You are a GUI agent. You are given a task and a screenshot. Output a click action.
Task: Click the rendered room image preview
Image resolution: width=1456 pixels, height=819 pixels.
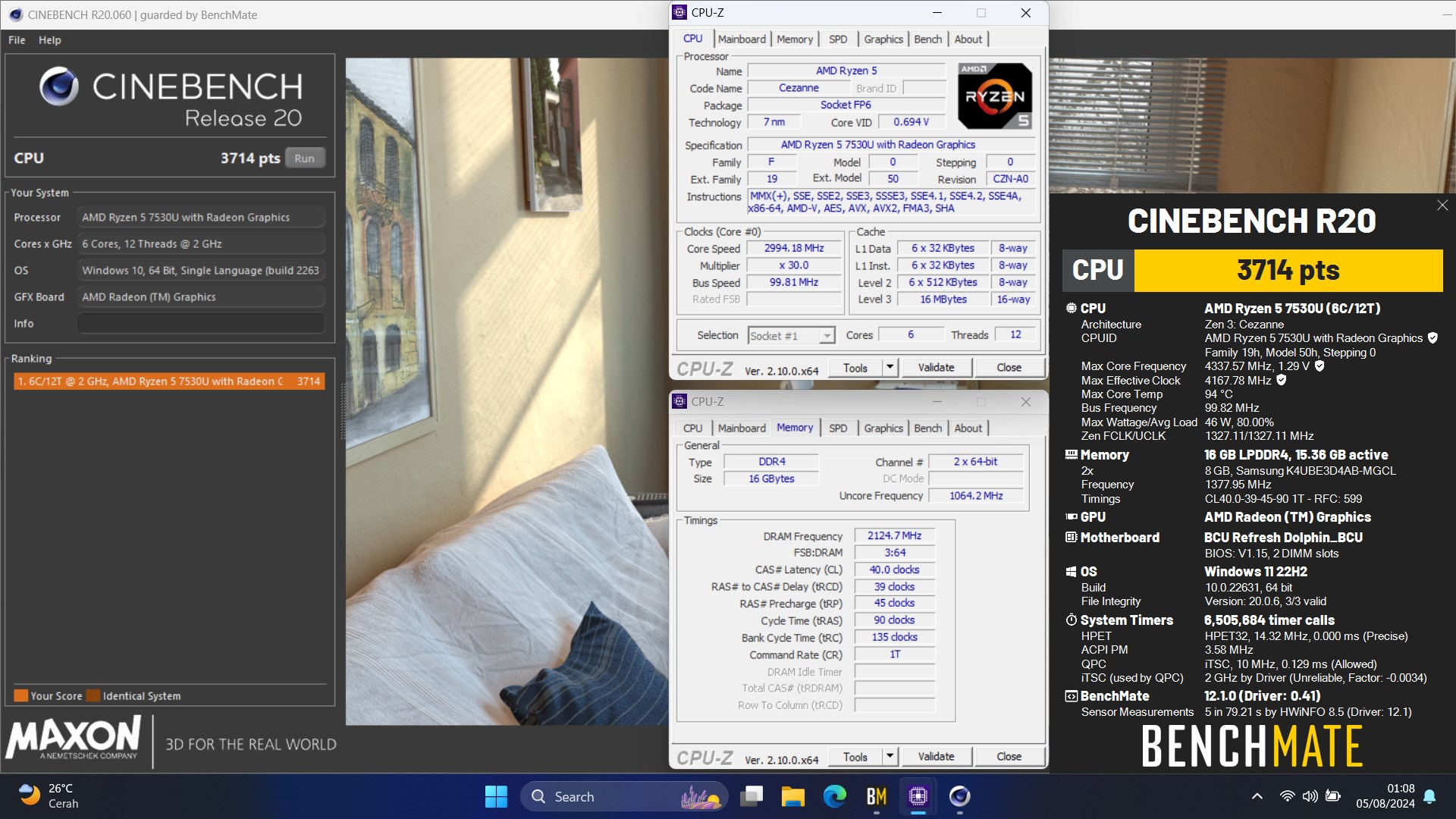[506, 391]
